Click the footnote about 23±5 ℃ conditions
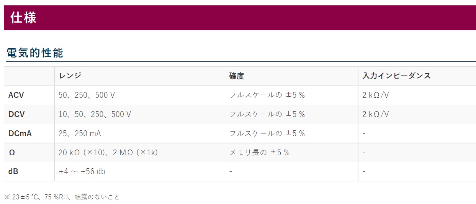 [62, 197]
